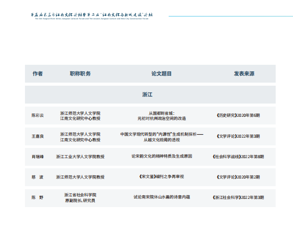
Task: Click the 发表来源 column header
Action: (244, 73)
